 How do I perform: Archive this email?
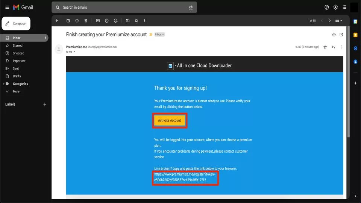tap(68, 21)
